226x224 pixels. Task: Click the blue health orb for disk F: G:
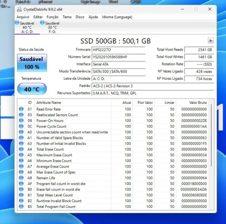click(x=42, y=23)
